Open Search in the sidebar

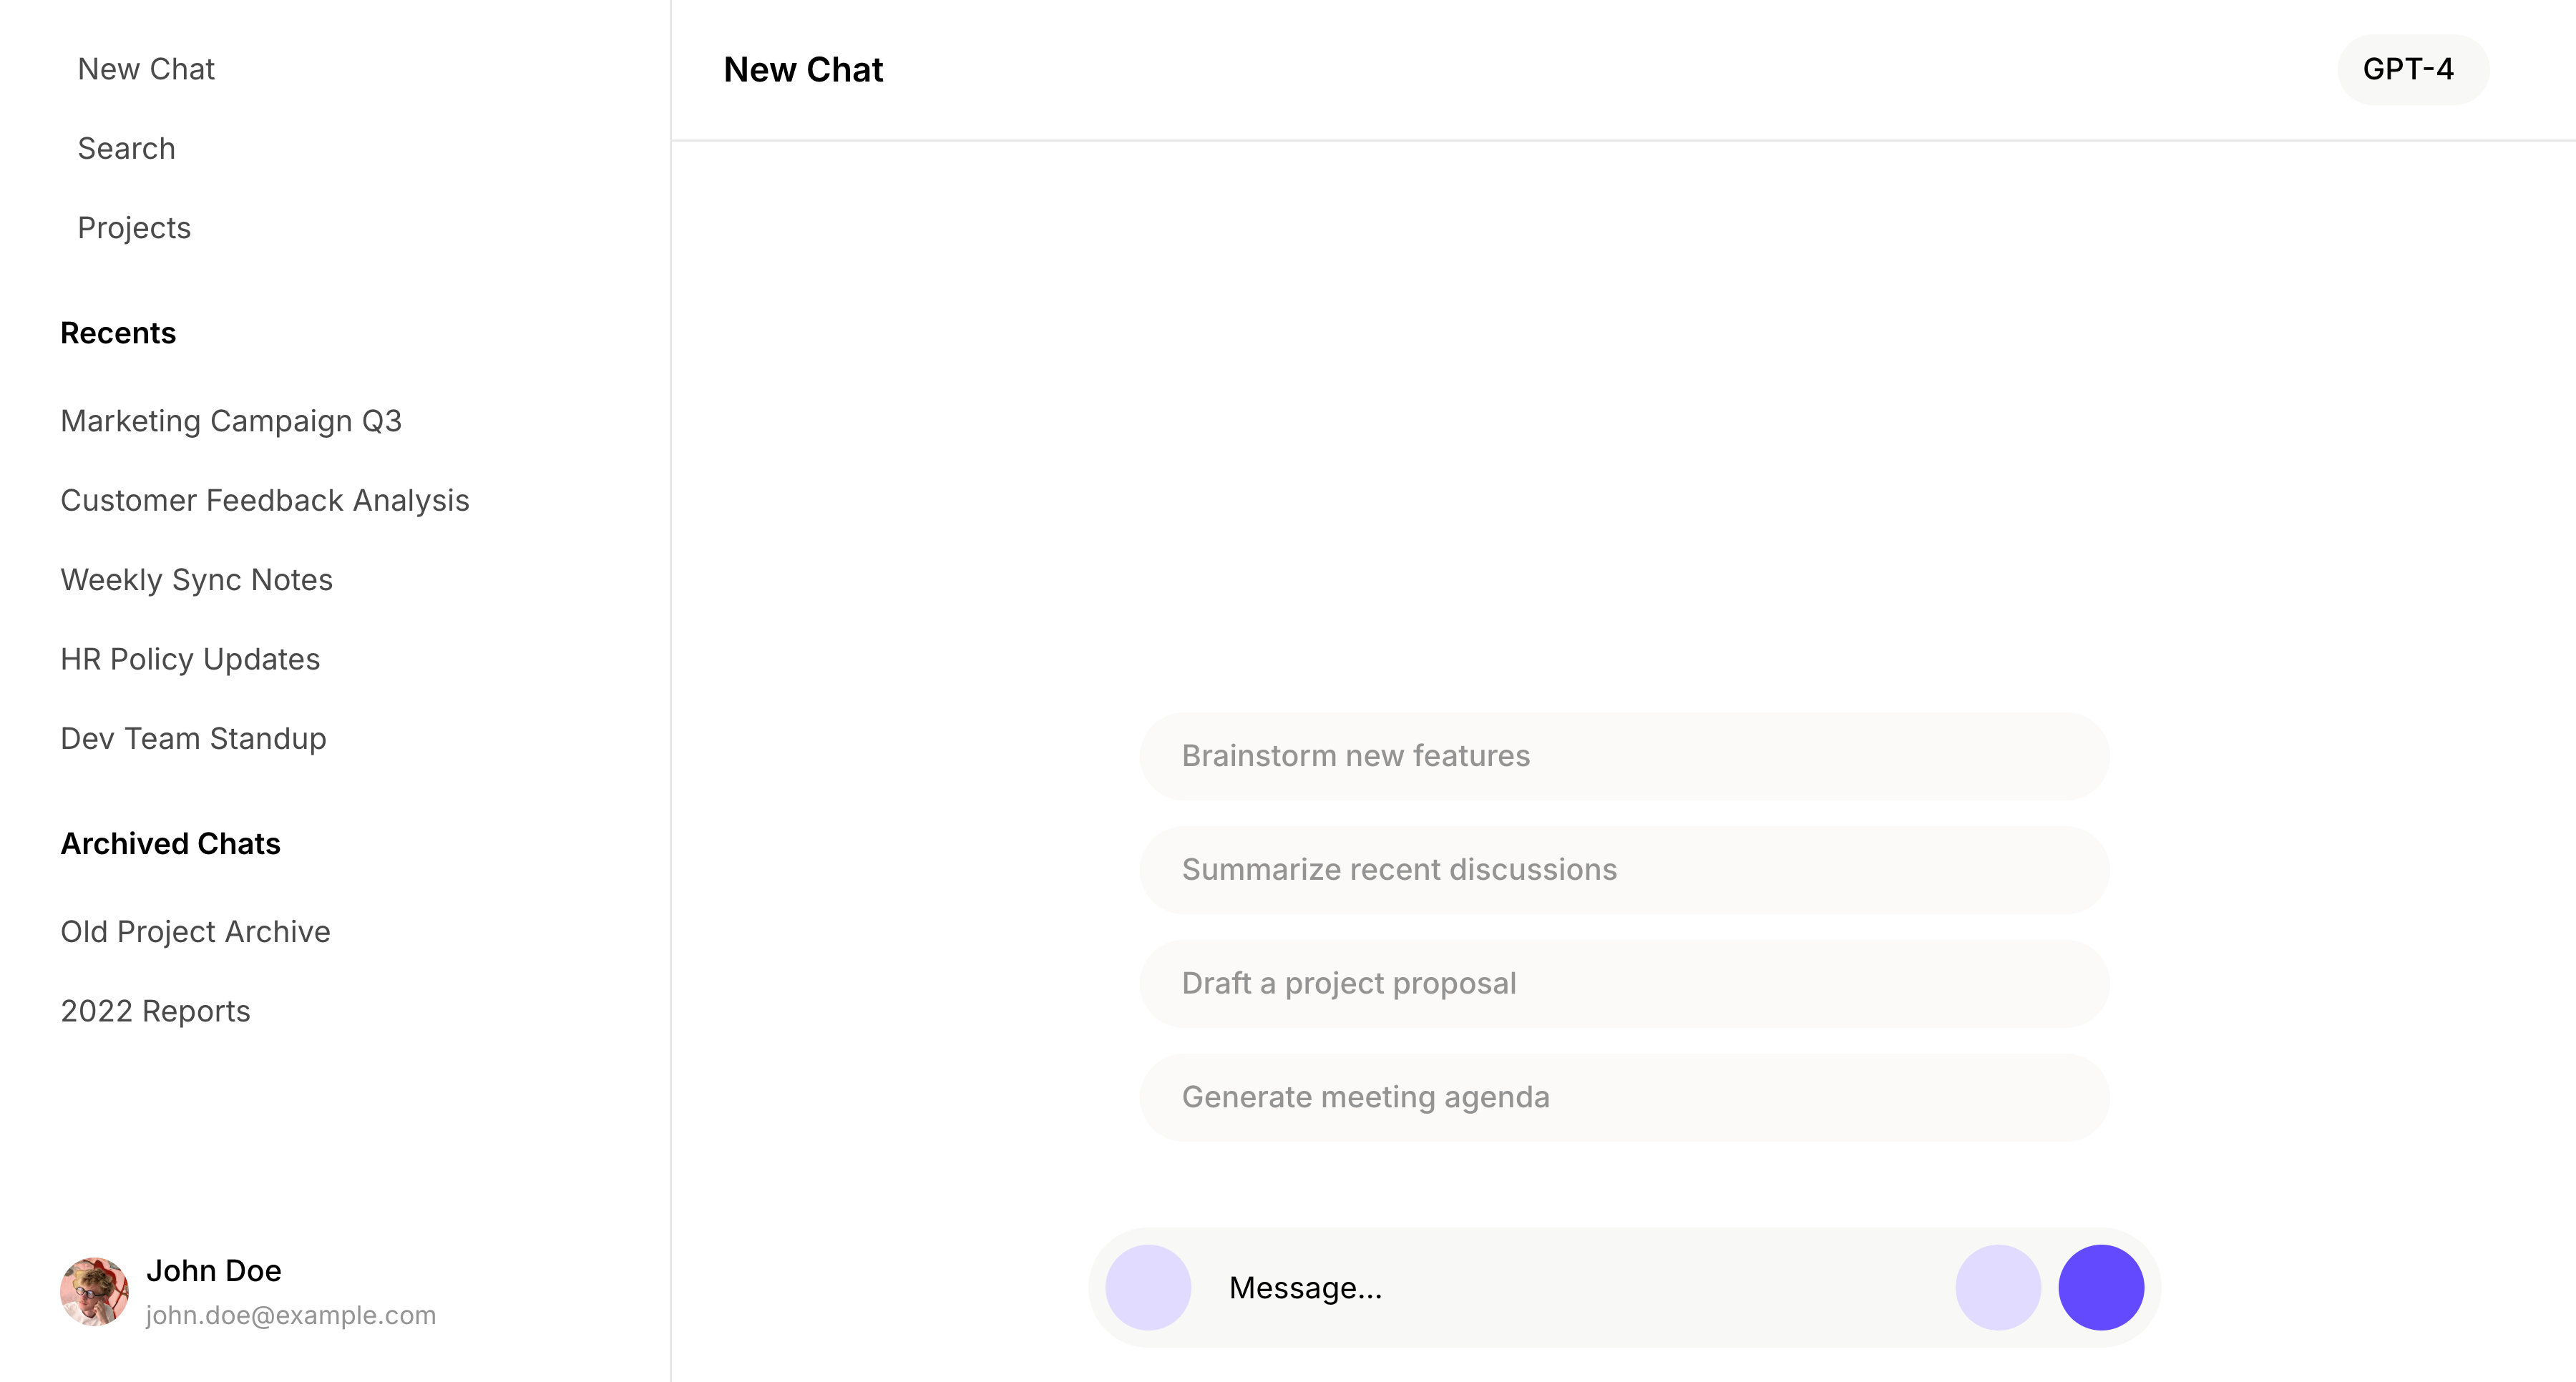(x=127, y=148)
